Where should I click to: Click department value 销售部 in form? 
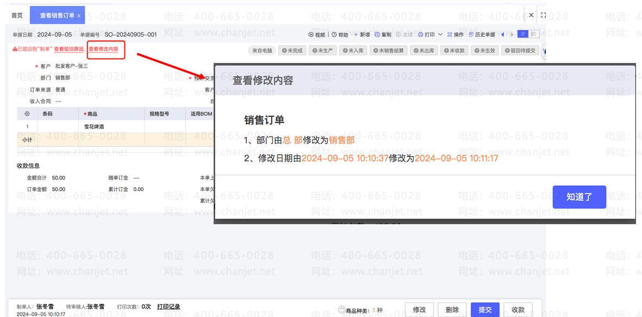pyautogui.click(x=63, y=78)
